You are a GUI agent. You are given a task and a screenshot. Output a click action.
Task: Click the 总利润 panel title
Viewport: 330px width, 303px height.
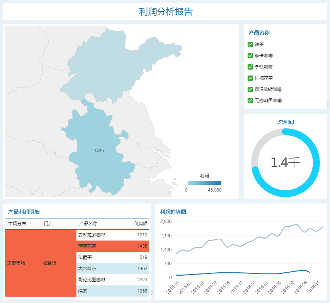(x=286, y=122)
